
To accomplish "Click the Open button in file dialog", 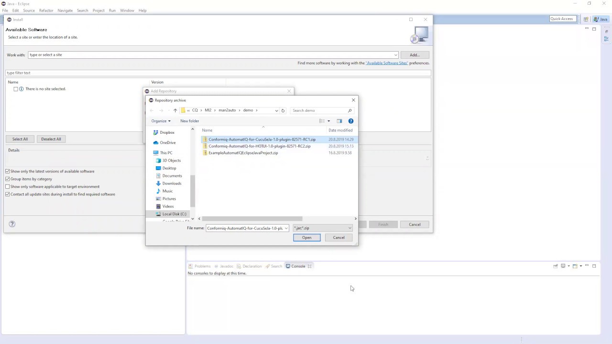I will (x=306, y=237).
